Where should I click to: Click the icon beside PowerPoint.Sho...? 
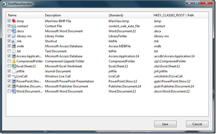(14, 81)
